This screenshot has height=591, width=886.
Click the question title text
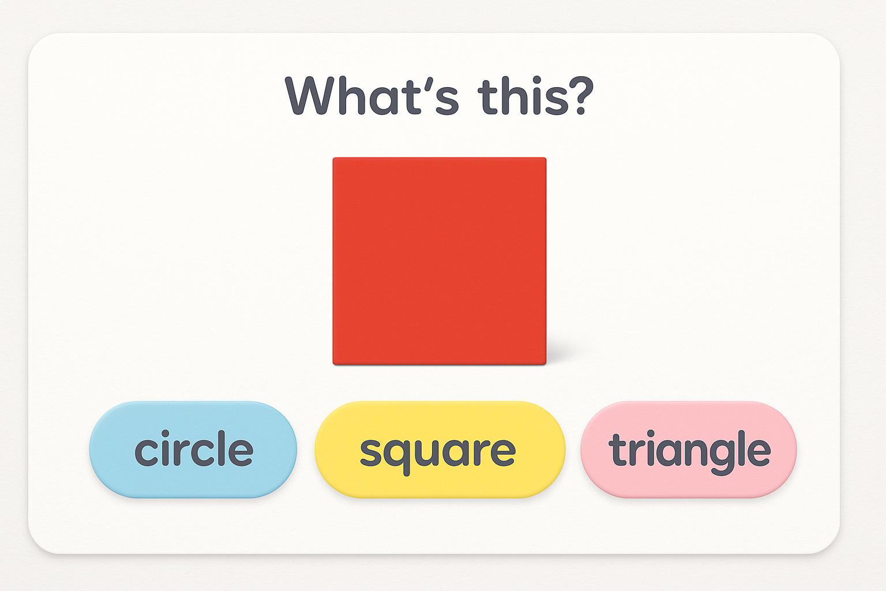[x=440, y=96]
